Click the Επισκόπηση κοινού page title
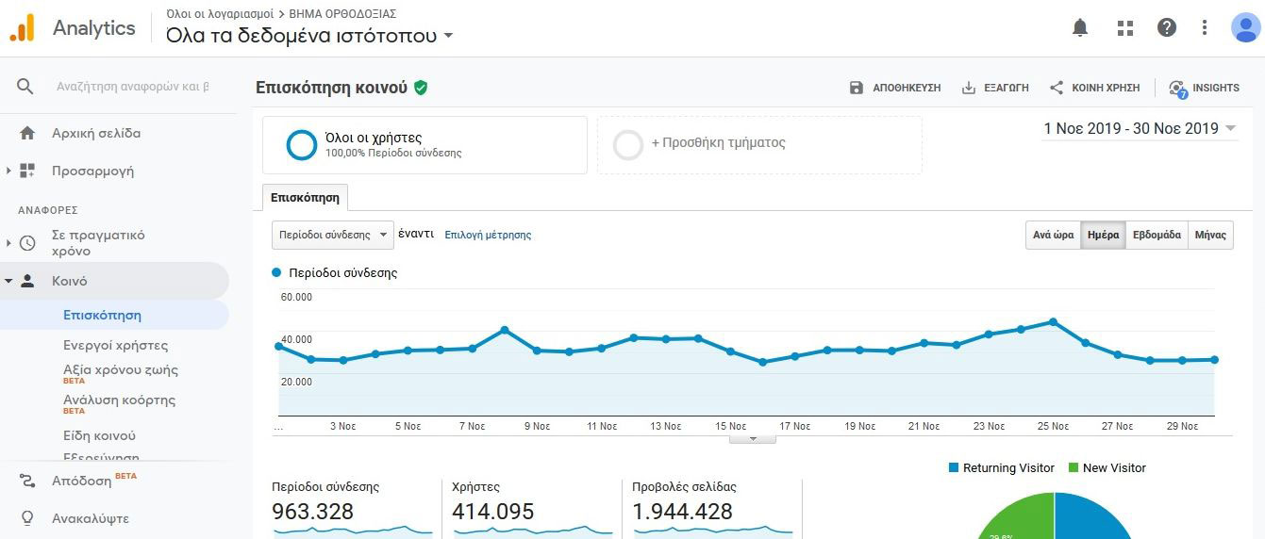The height and width of the screenshot is (539, 1265). click(331, 88)
